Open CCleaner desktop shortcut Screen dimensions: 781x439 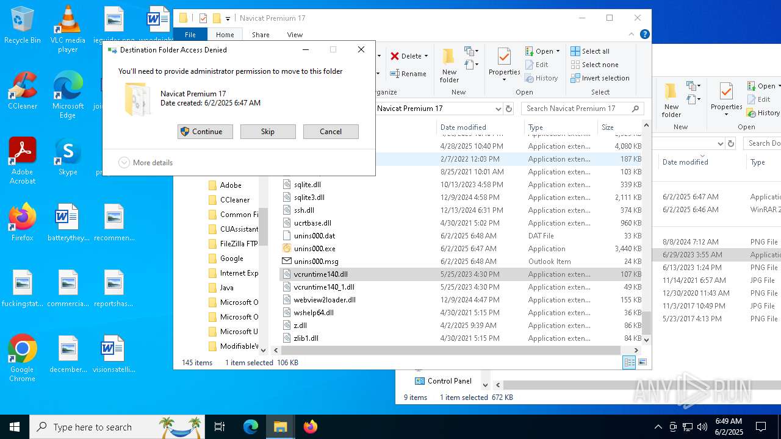(x=23, y=90)
